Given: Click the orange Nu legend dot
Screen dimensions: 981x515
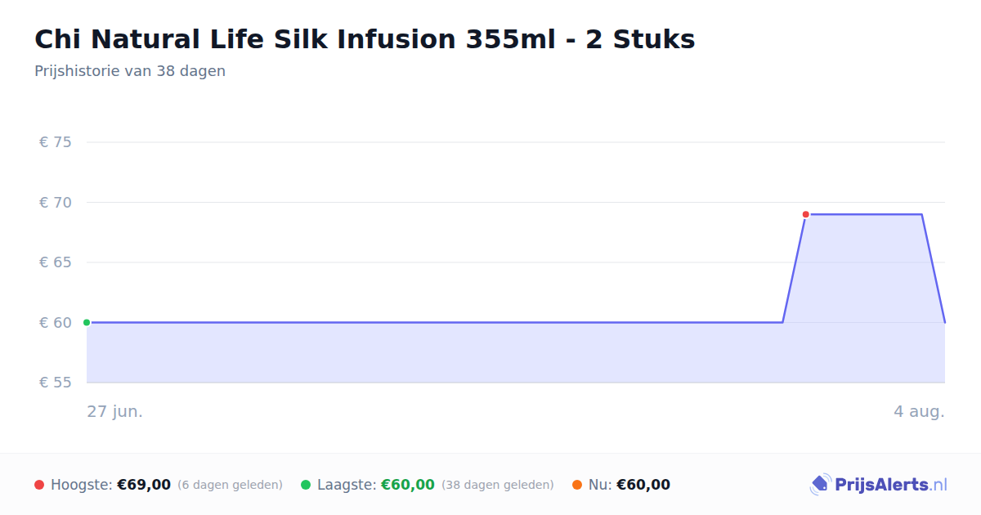Looking at the screenshot, I should click(x=577, y=485).
